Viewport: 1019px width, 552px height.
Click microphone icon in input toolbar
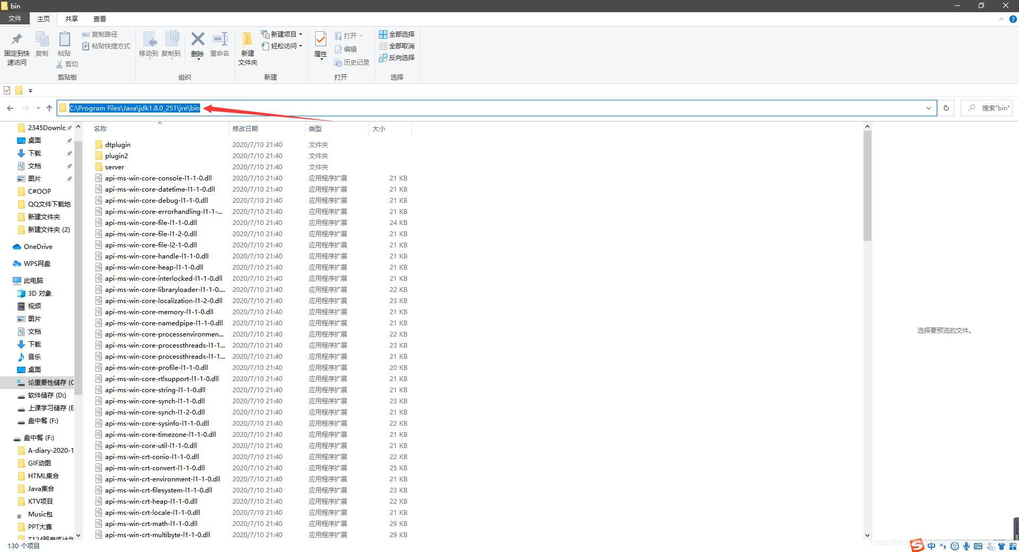coord(966,546)
